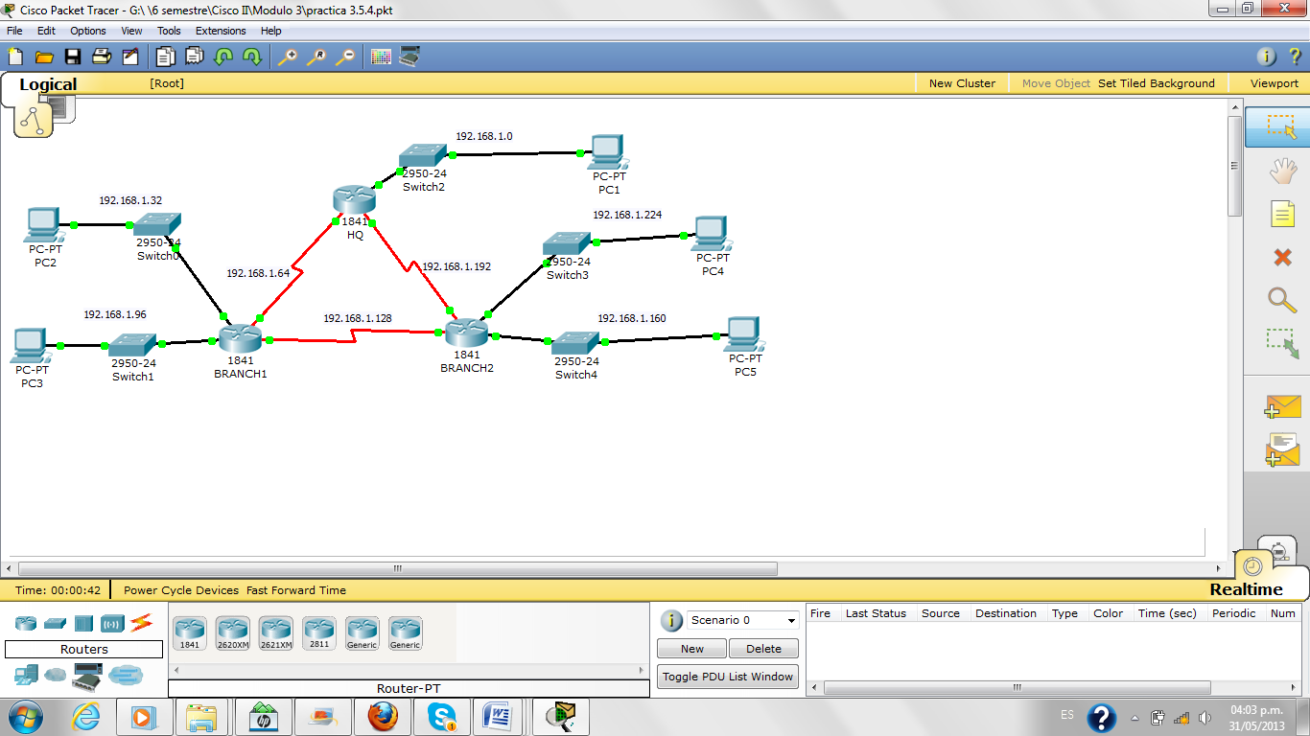
Task: Pick the 1841 router model
Action: [190, 633]
